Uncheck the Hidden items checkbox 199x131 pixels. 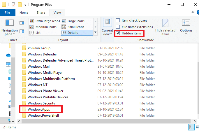[118, 33]
